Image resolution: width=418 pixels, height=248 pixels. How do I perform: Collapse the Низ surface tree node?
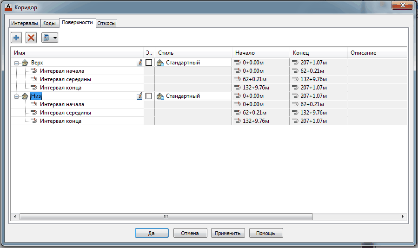tap(16, 96)
